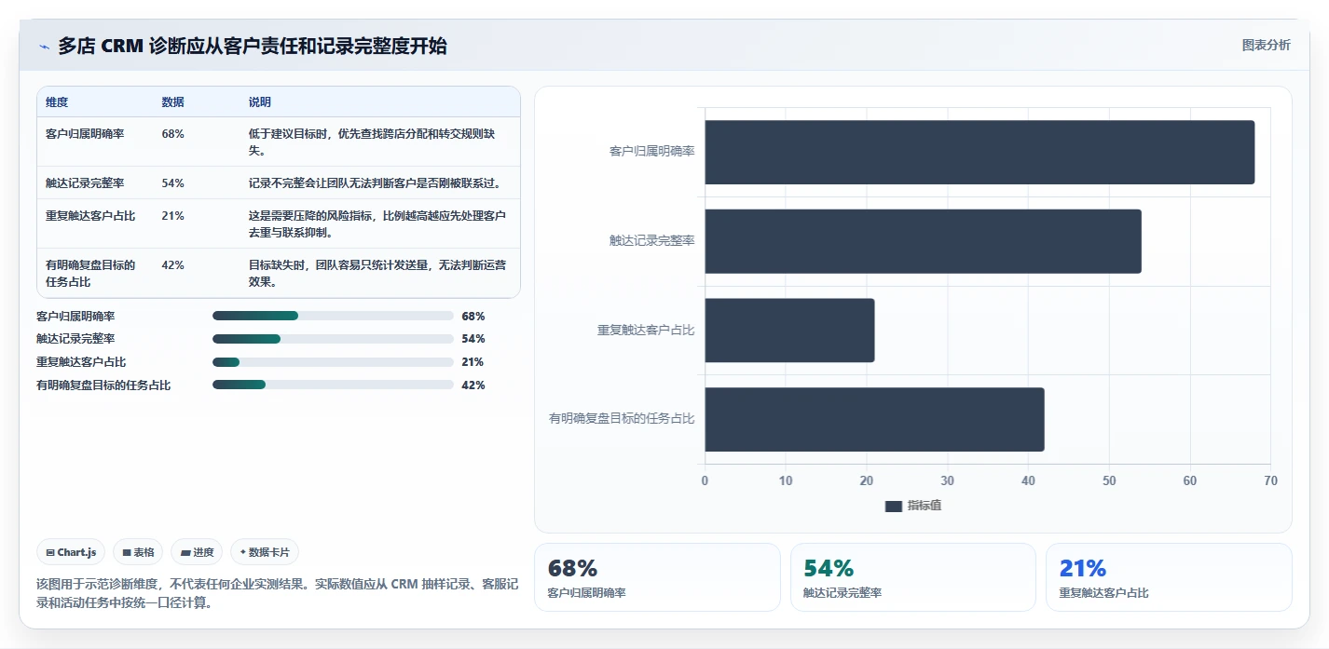Viewport: 1329px width, 649px height.
Task: Click the 40 tick on the chart axis
Action: point(1028,480)
